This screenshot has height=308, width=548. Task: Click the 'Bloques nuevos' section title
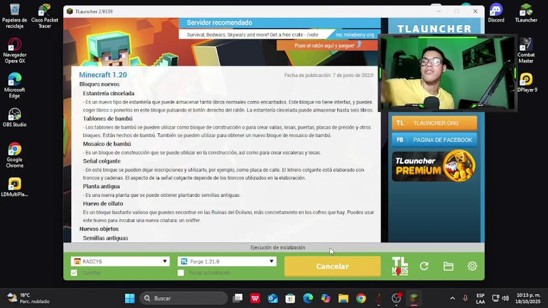click(x=99, y=84)
